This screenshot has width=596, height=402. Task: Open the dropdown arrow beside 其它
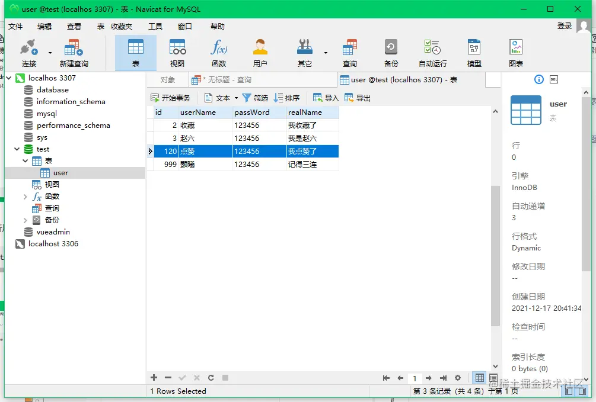click(x=326, y=53)
